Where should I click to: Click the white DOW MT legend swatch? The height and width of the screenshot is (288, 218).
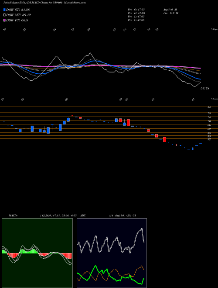coord(5,15)
